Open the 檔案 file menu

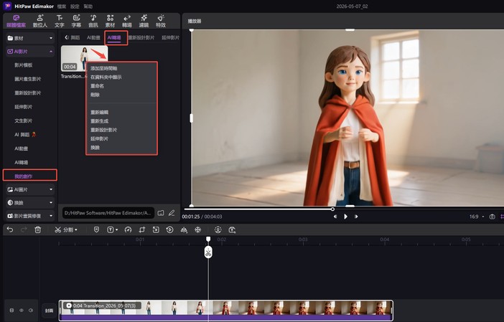click(x=62, y=6)
